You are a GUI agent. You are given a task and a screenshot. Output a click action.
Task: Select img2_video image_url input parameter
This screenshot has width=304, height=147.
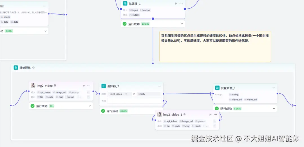coord(59,92)
